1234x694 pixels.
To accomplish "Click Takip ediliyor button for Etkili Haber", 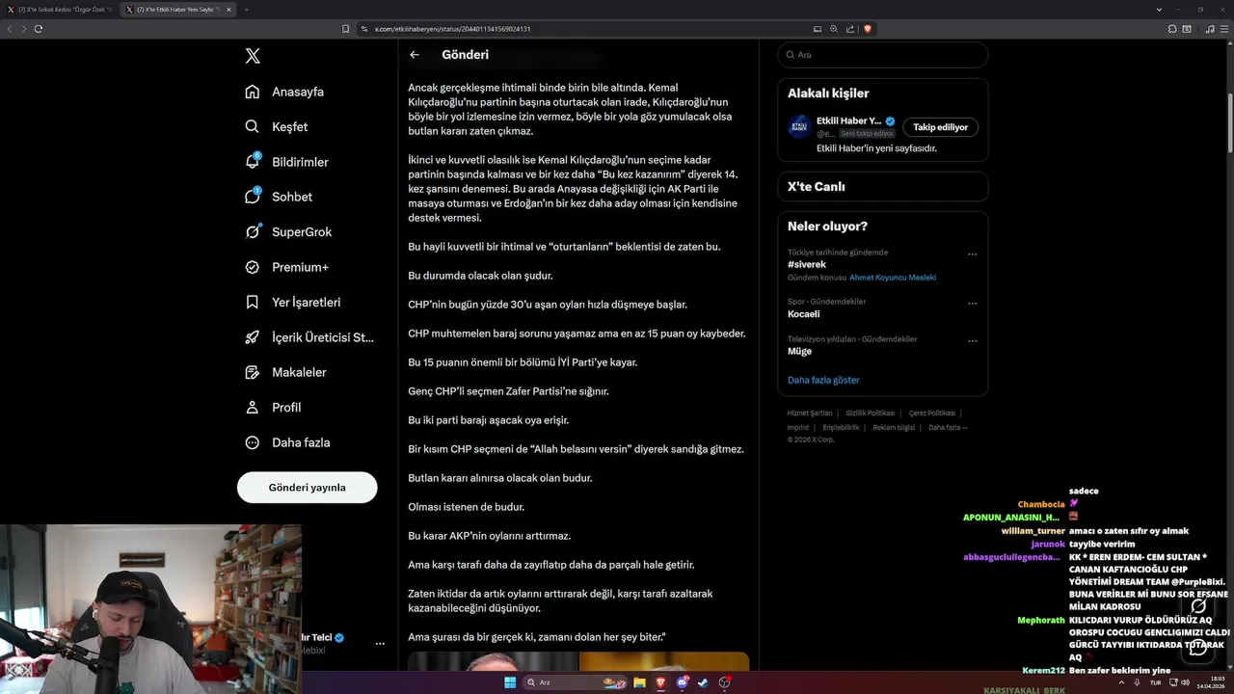I will (x=940, y=127).
